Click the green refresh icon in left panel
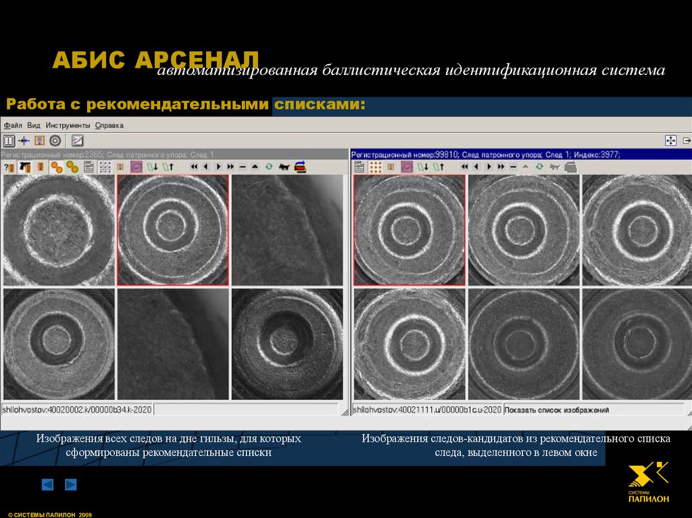This screenshot has width=692, height=518. [268, 167]
